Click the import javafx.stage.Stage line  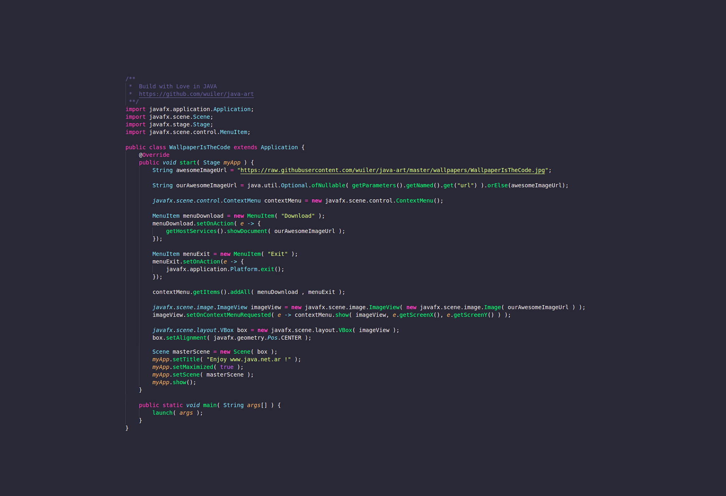coord(169,125)
